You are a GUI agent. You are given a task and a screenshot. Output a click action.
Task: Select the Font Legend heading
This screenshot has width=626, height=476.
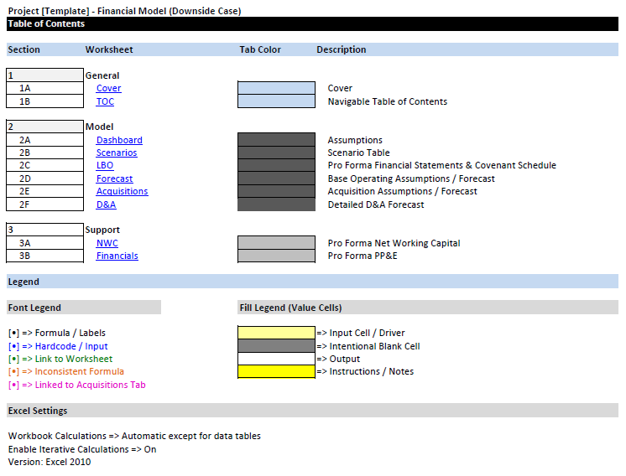pos(84,308)
